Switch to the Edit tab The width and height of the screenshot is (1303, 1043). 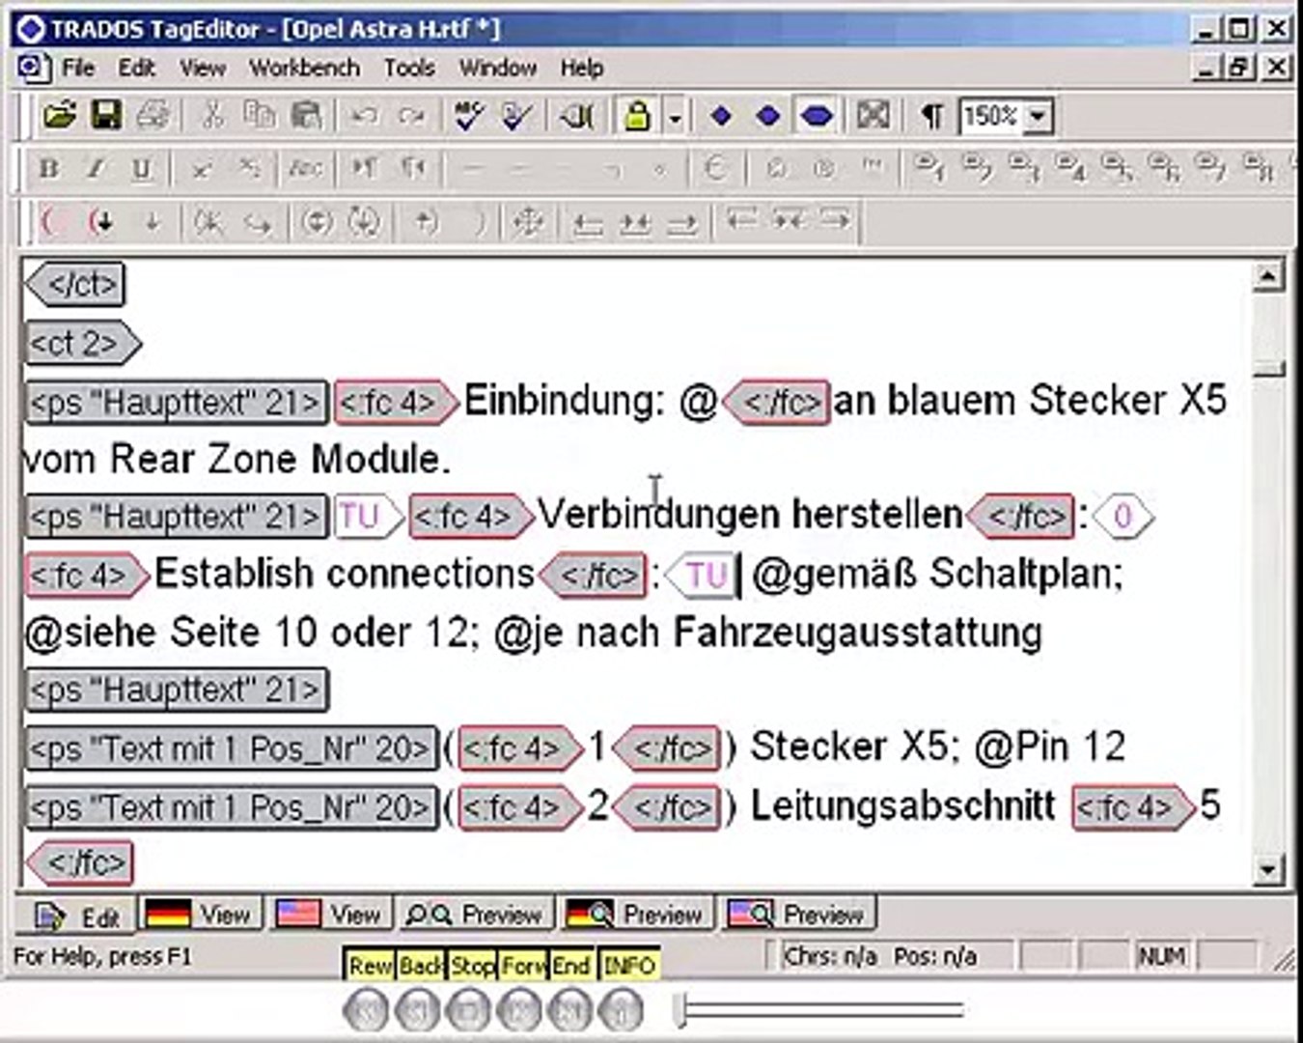click(77, 915)
